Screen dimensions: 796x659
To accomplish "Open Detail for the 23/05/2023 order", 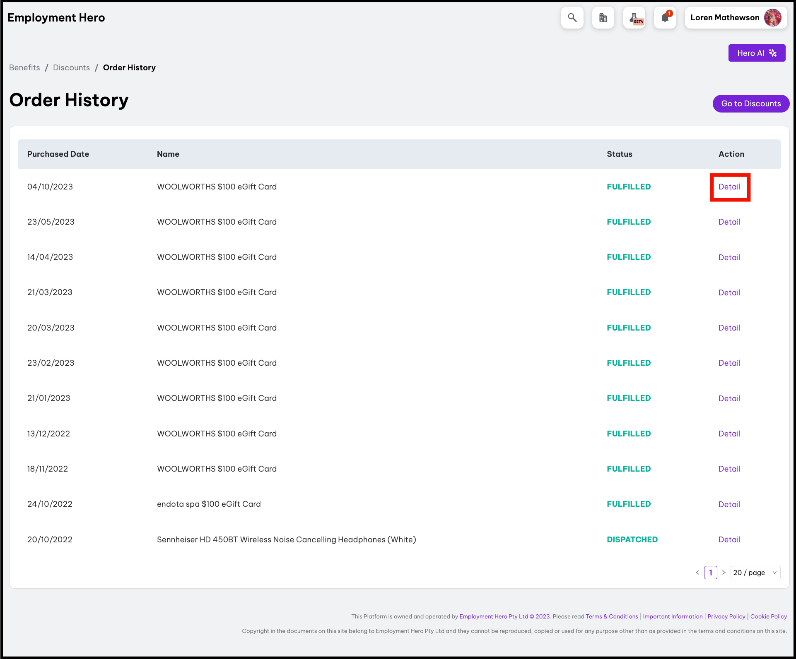I will [729, 222].
